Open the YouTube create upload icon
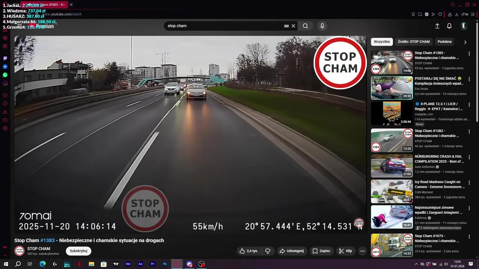This screenshot has height=269, width=479. 437,26
